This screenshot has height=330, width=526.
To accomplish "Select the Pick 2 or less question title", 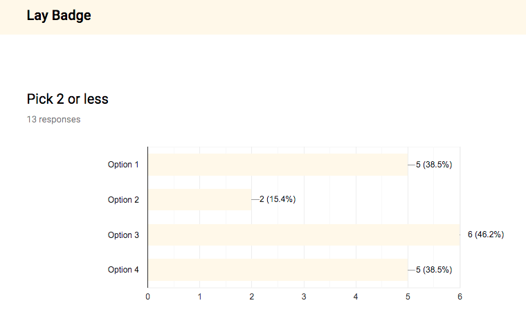I will click(67, 99).
